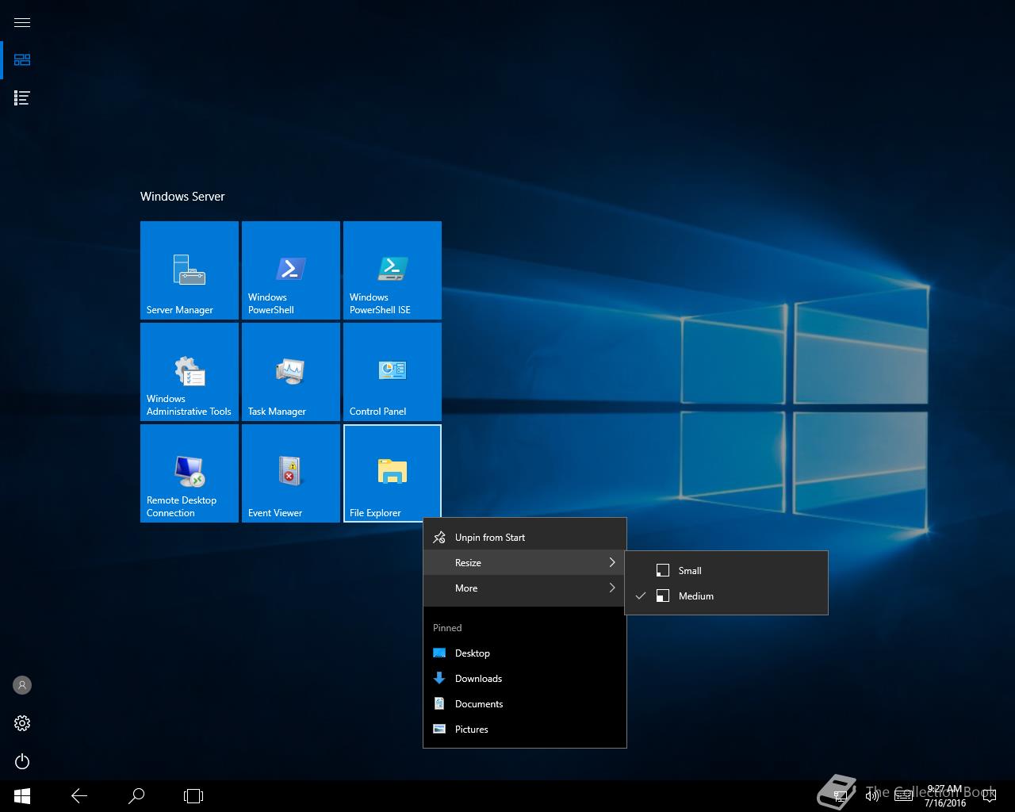Click the Windows Start button

pyautogui.click(x=22, y=796)
